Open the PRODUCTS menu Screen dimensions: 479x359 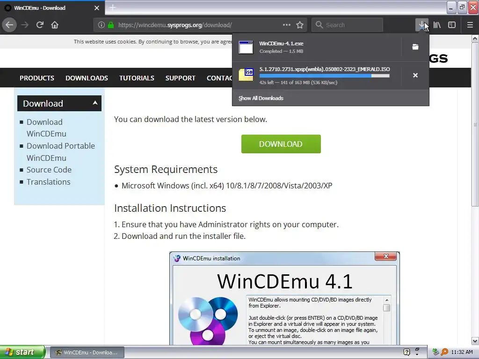(37, 78)
